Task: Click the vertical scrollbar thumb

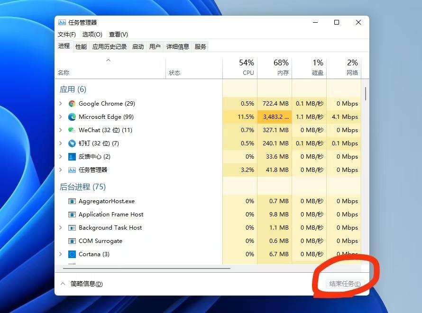Action: (x=366, y=93)
